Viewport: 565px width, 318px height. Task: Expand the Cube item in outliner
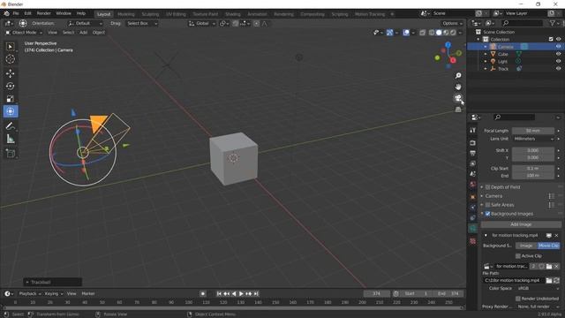pos(486,54)
